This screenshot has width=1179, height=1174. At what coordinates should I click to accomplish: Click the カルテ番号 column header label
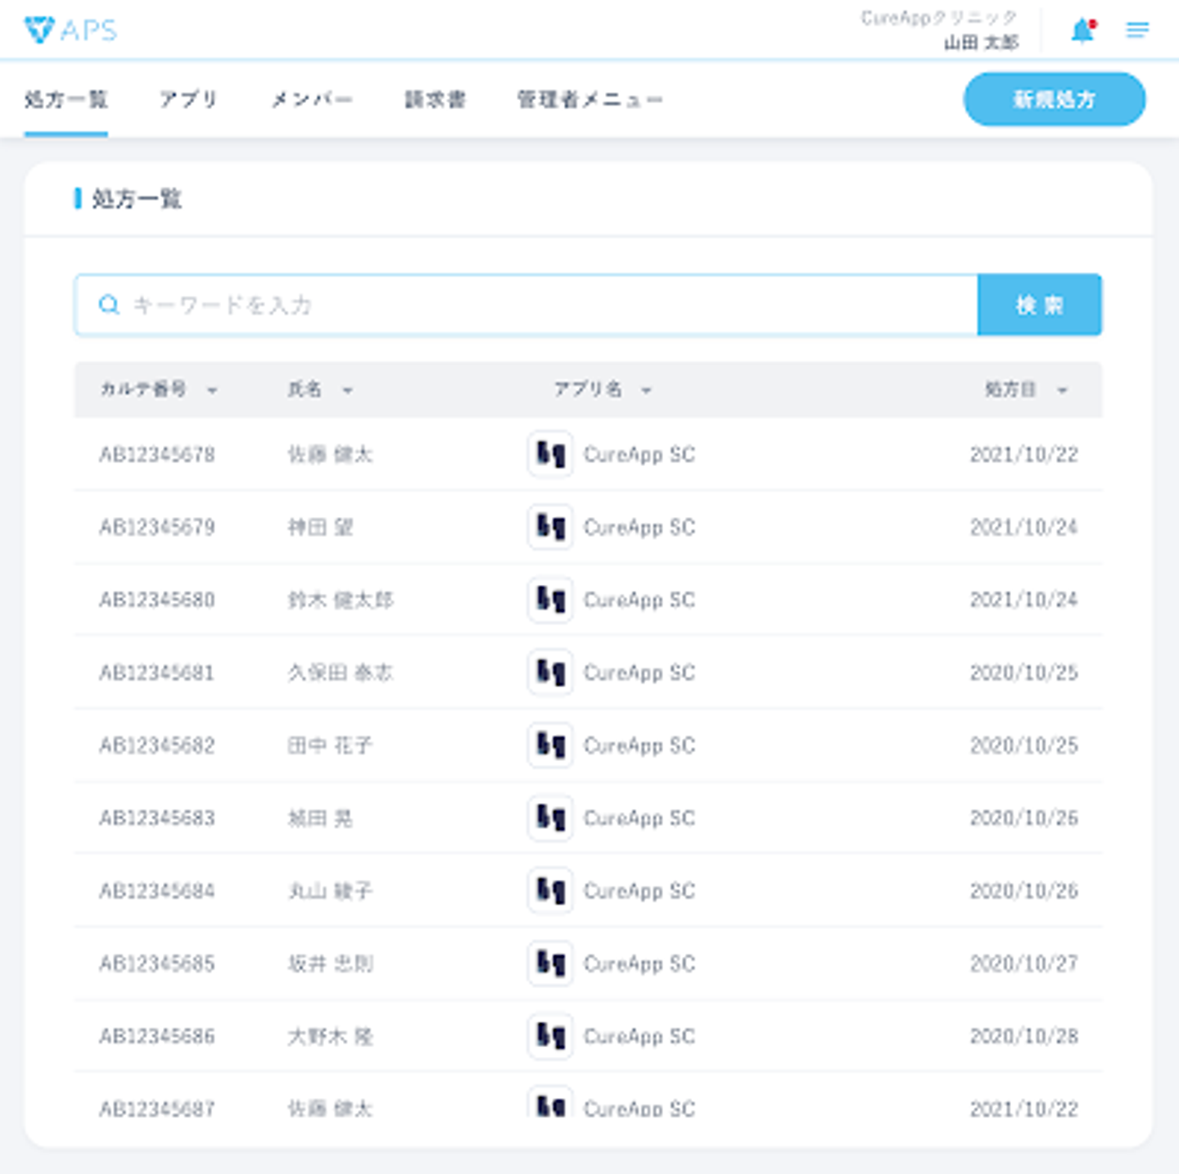tap(143, 389)
